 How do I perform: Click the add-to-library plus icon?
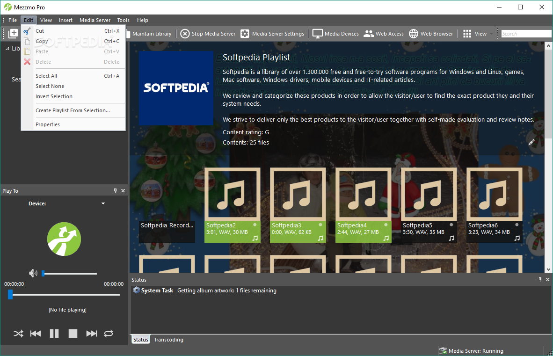(x=13, y=34)
